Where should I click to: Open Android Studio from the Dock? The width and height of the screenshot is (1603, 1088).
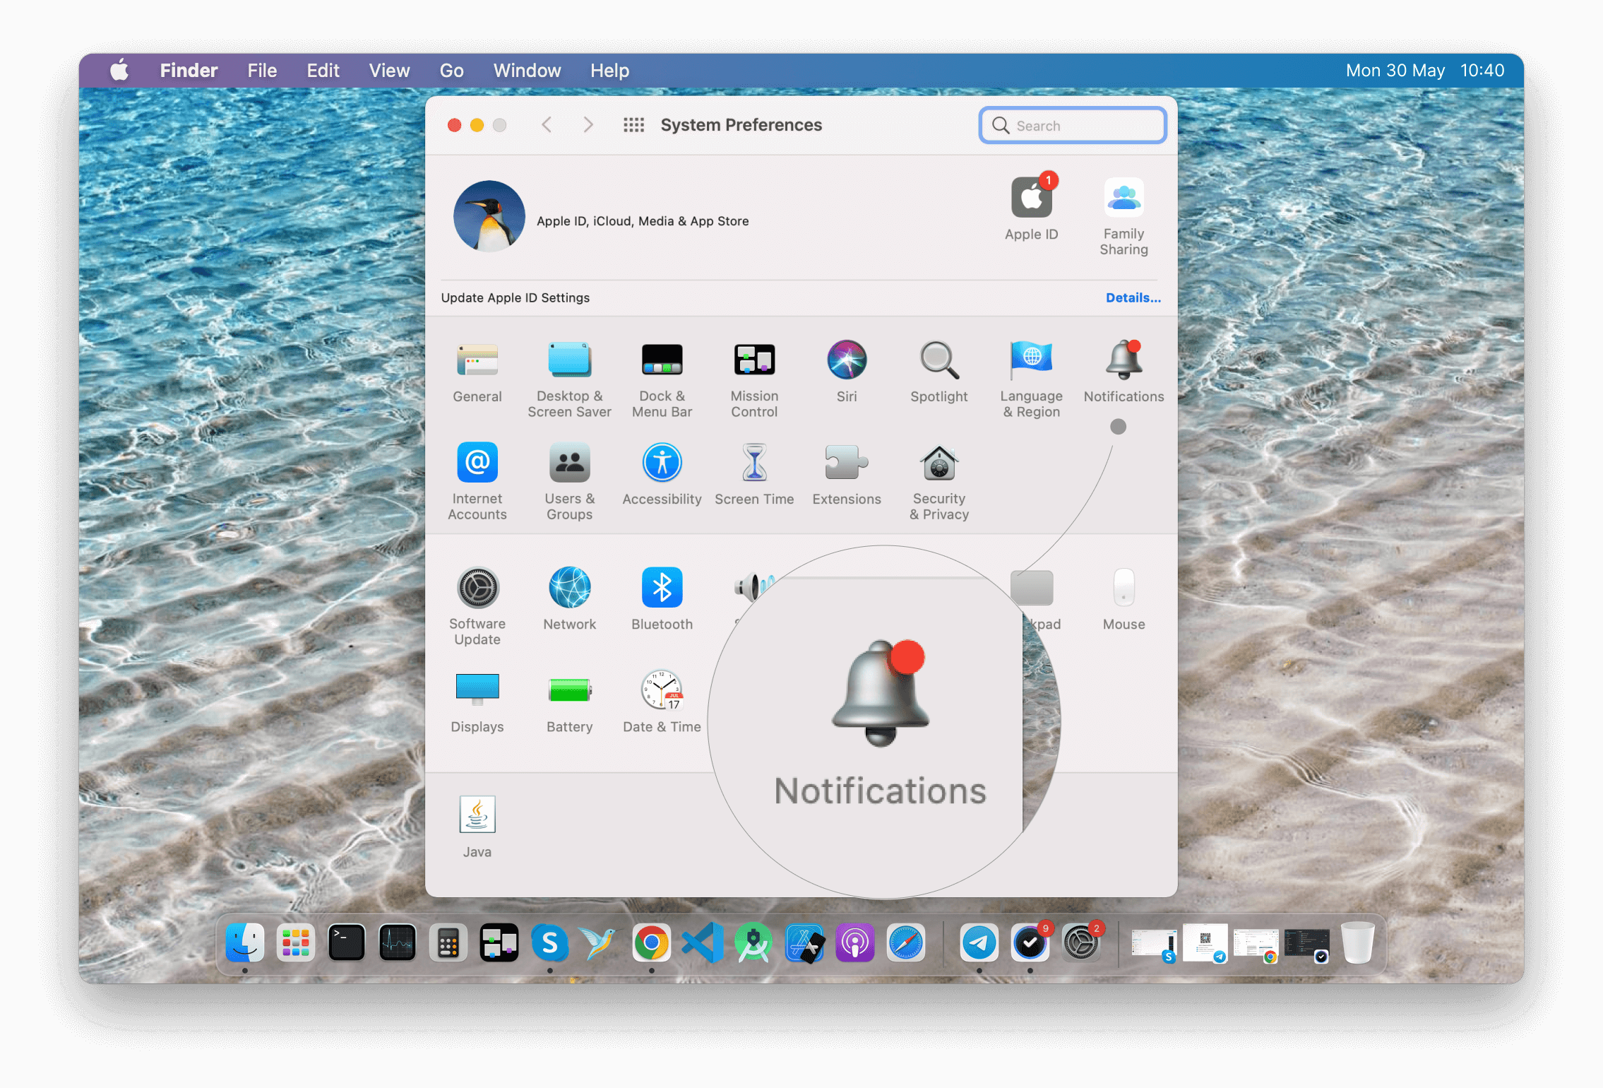point(753,942)
